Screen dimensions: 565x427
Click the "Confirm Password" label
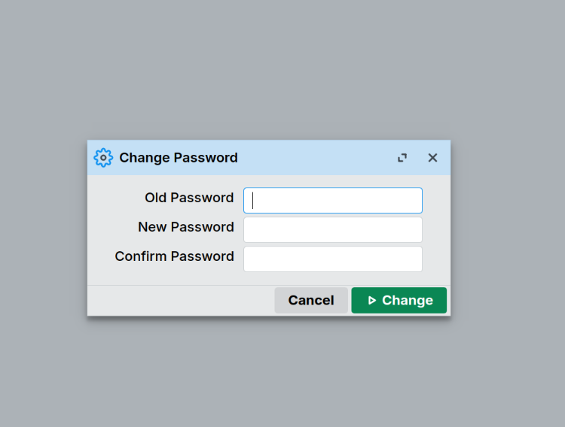tap(174, 256)
